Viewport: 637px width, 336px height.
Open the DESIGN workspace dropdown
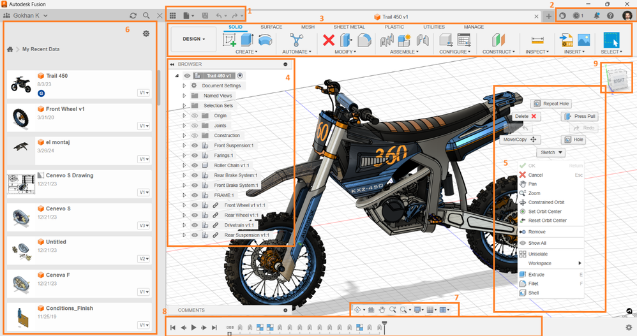[194, 39]
